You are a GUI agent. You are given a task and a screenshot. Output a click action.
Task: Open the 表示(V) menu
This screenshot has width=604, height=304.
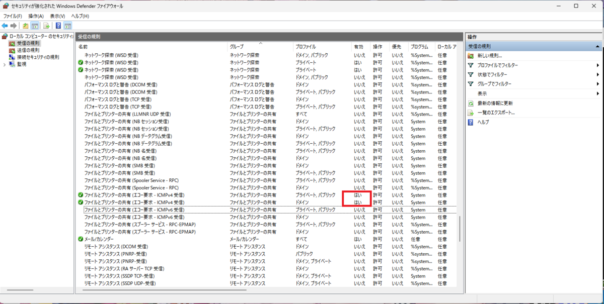coord(58,16)
